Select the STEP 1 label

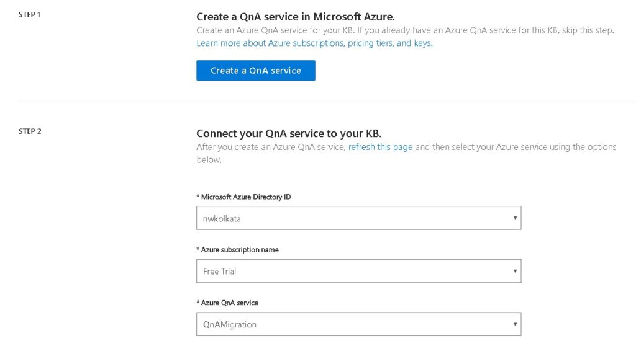coord(29,15)
